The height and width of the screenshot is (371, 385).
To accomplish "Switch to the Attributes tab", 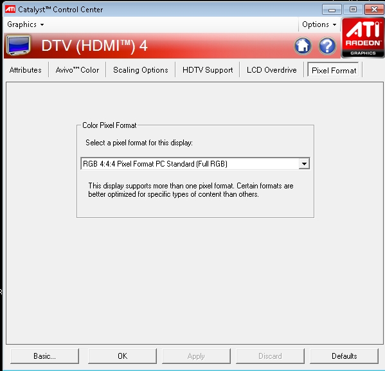I will tap(25, 70).
